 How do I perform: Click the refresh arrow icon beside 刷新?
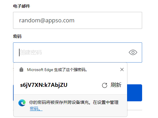pyautogui.click(x=104, y=85)
